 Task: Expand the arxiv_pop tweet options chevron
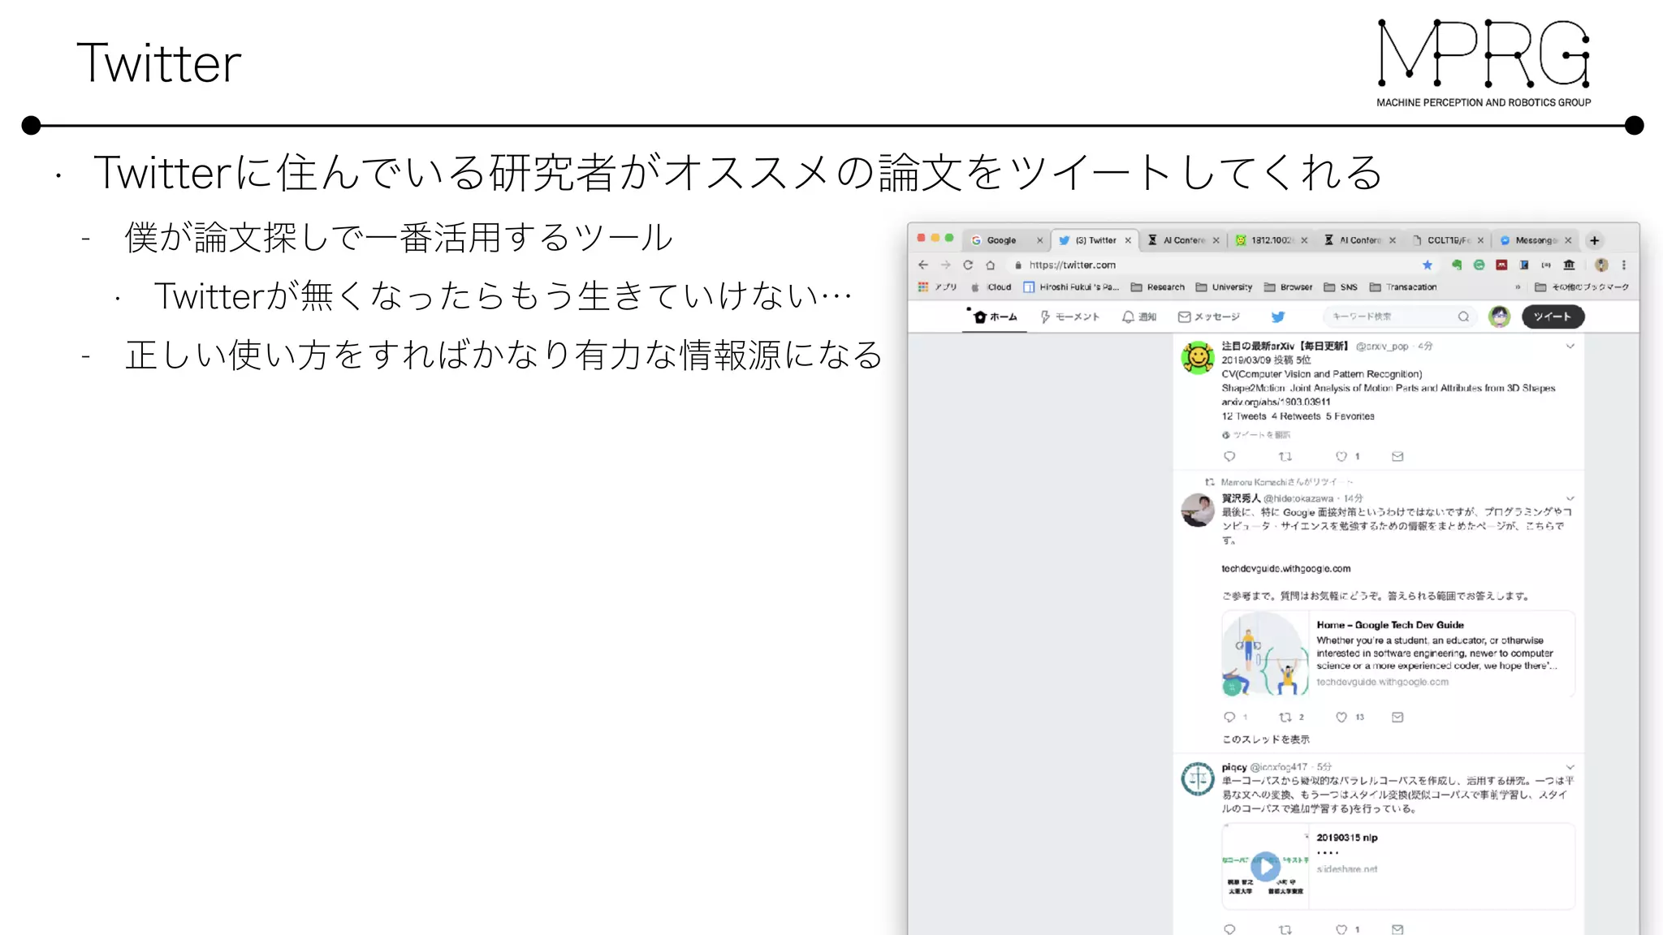(1570, 347)
